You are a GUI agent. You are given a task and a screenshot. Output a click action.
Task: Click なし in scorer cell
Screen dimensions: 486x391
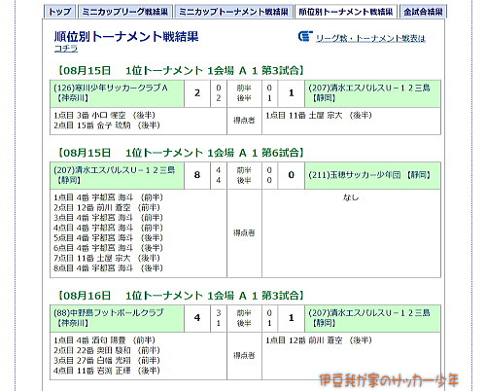point(351,197)
